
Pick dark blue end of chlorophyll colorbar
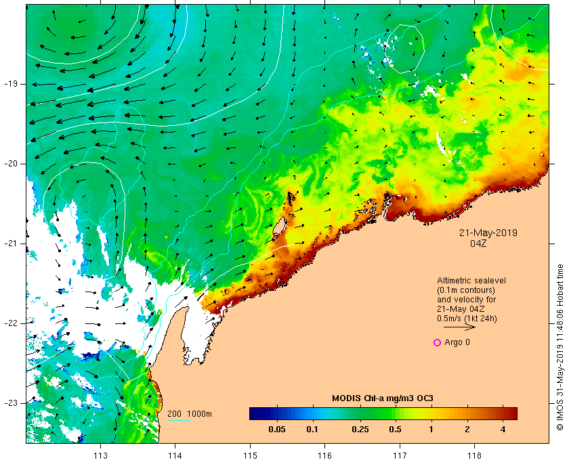(x=254, y=413)
